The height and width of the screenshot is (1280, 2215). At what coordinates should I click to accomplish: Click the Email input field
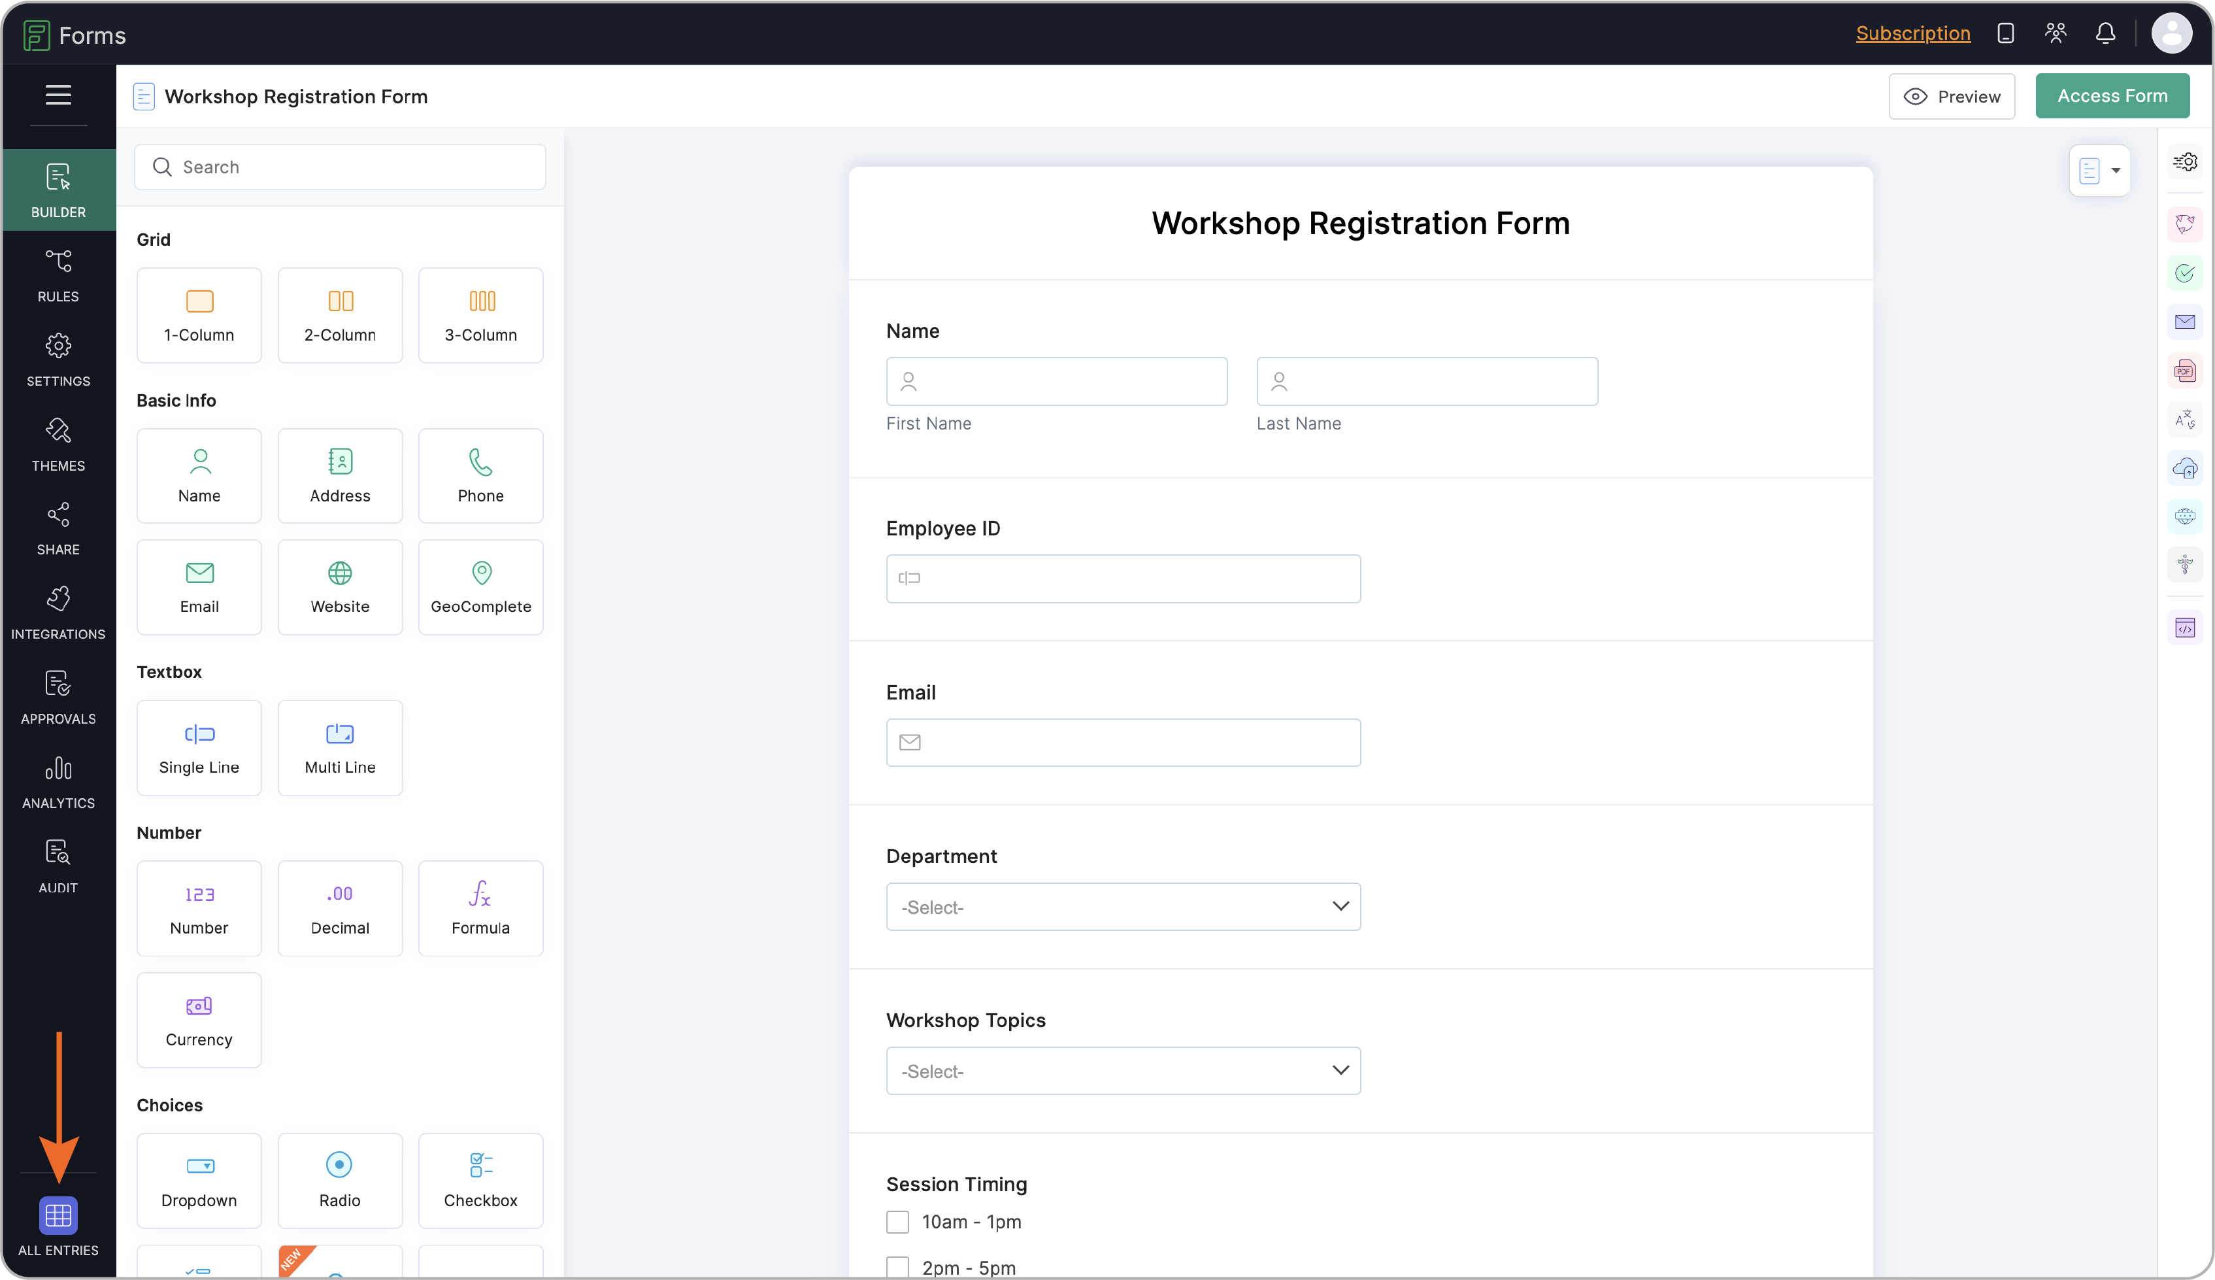click(x=1124, y=743)
